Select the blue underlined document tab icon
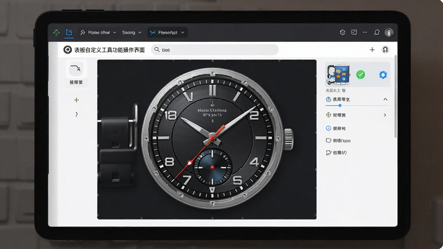Image resolution: width=443 pixels, height=249 pixels. [69, 32]
